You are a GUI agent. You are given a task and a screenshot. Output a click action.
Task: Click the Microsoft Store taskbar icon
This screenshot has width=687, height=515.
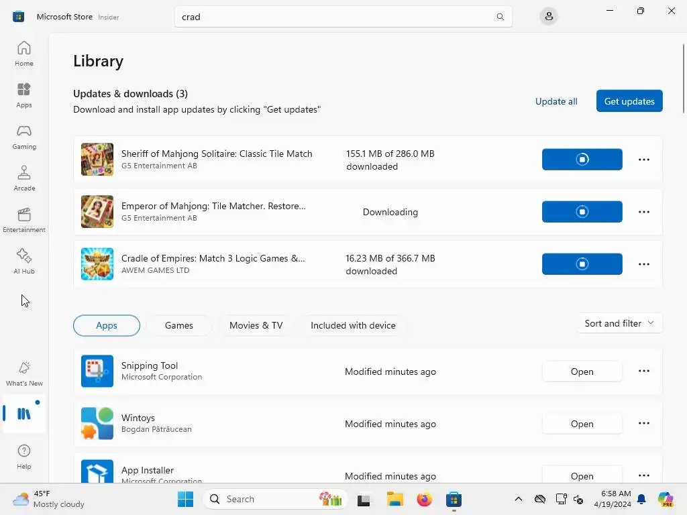pyautogui.click(x=454, y=499)
